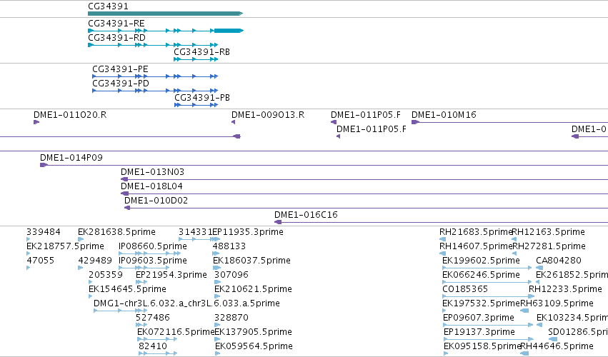This screenshot has width=608, height=357.
Task: Click the EK197532.5prime EST label
Action: tap(482, 303)
